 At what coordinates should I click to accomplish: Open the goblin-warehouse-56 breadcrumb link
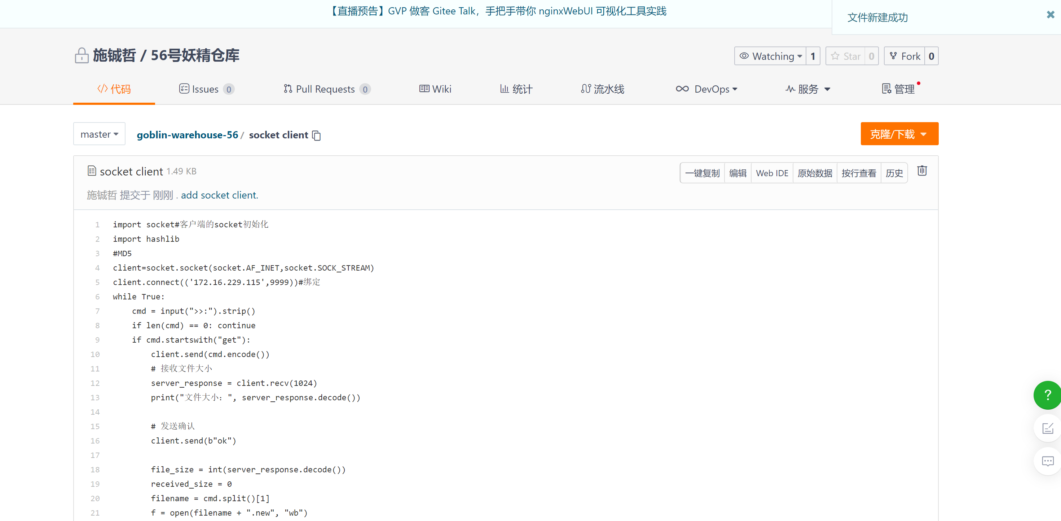tap(188, 135)
